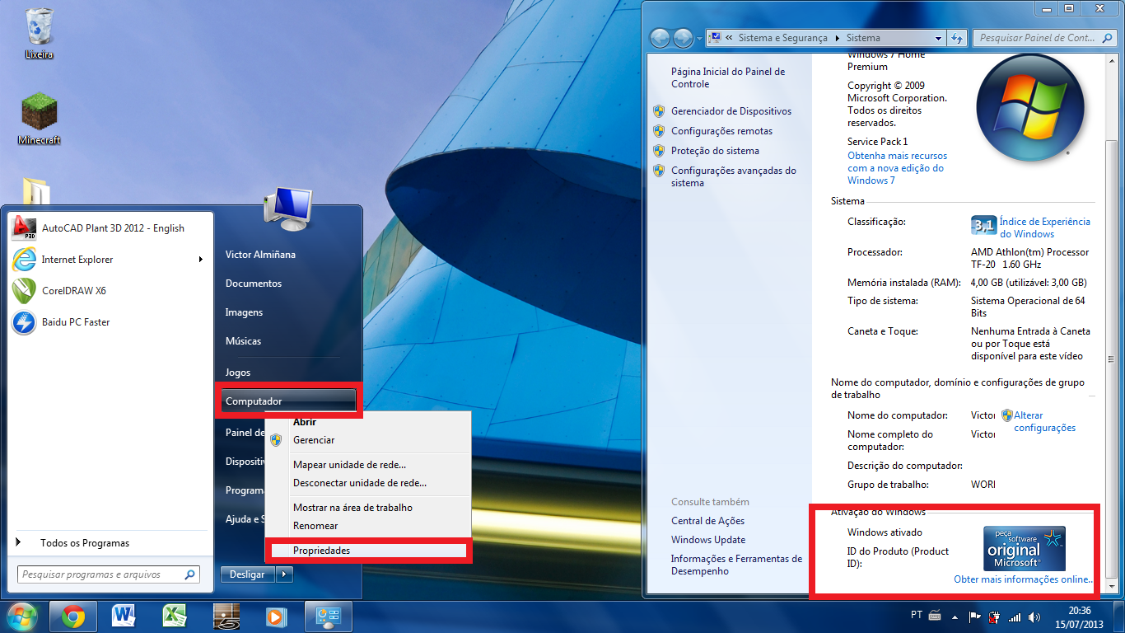Select Renomear in context menu
The height and width of the screenshot is (633, 1125).
[367, 526]
